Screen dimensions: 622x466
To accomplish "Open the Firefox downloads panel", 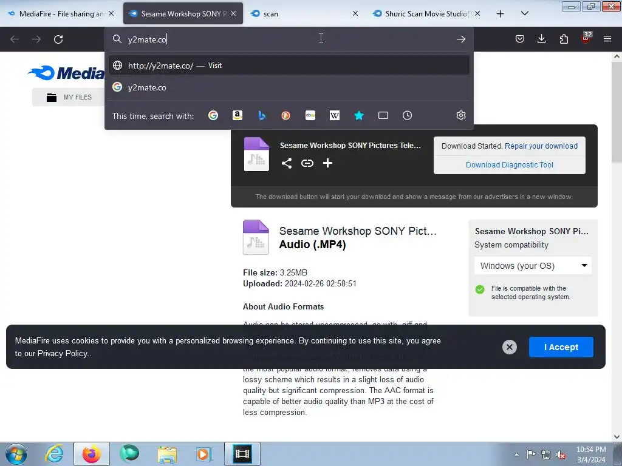I will pos(541,39).
